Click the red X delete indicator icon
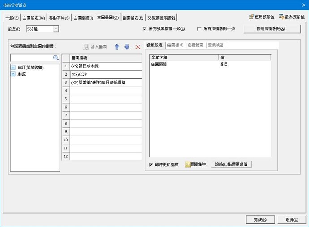This screenshot has height=227, width=309. pos(138,47)
